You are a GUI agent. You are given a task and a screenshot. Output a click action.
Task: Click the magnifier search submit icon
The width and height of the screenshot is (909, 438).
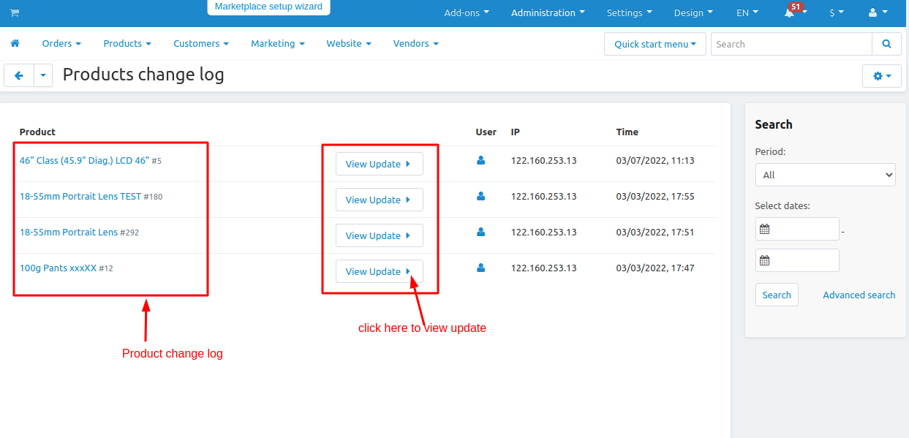pyautogui.click(x=886, y=44)
